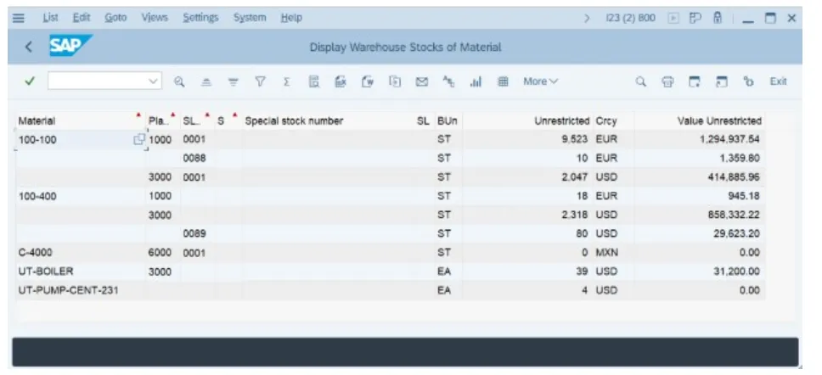The image size is (822, 375).
Task: Click the Sigma total icon
Action: coord(287,81)
